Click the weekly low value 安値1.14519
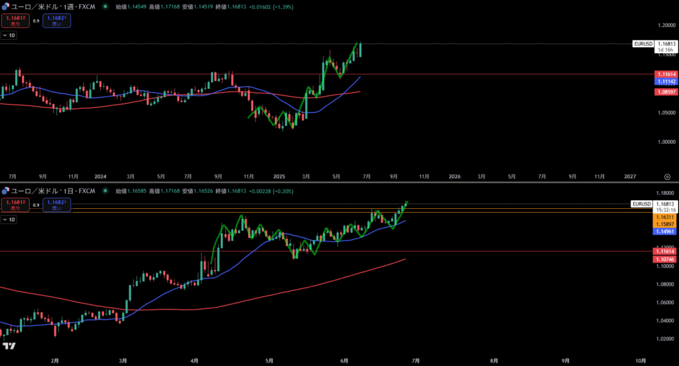Viewport: 679px width, 366px height. pos(198,7)
